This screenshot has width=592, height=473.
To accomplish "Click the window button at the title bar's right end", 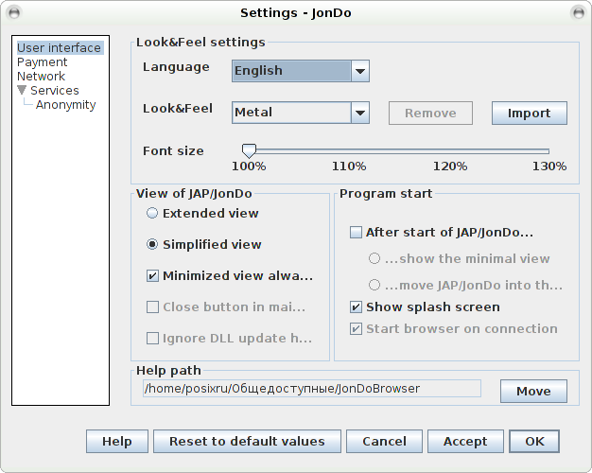I will click(579, 13).
